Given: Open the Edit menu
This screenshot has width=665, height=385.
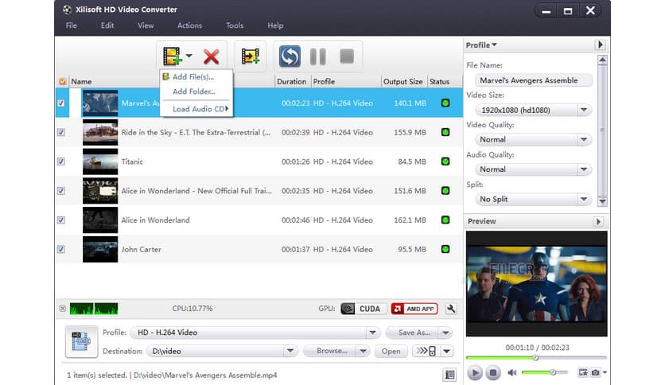Looking at the screenshot, I should pos(107,25).
